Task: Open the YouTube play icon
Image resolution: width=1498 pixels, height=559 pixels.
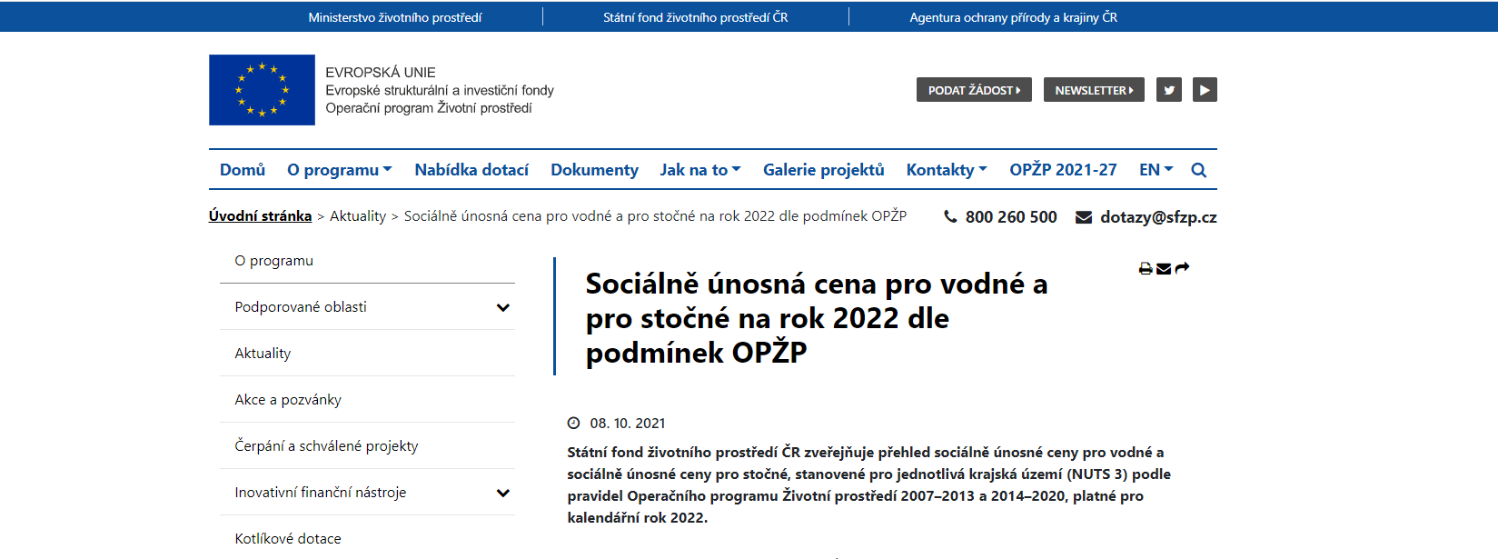Action: click(x=1205, y=90)
